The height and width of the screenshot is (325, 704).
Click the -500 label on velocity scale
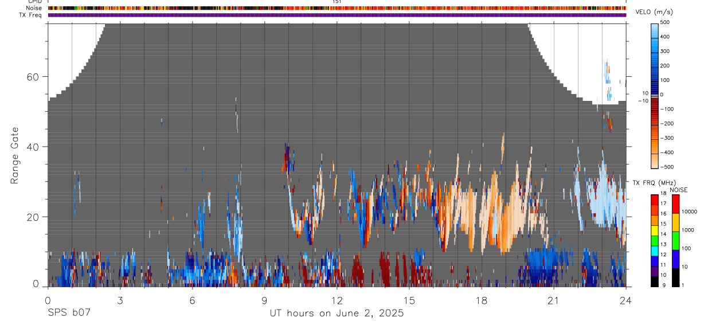(x=668, y=167)
